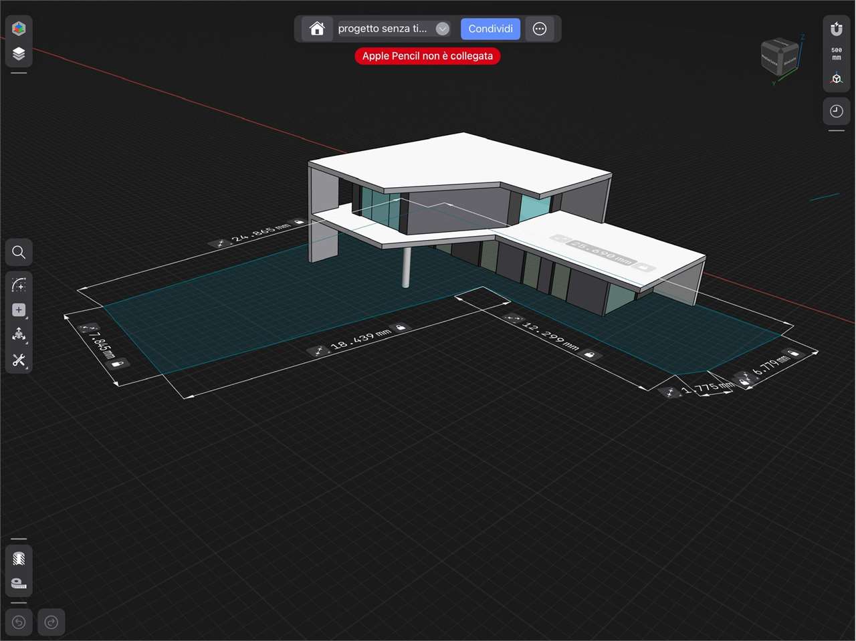This screenshot has width=856, height=641.
Task: Expand the project name dropdown chevron
Action: [442, 29]
